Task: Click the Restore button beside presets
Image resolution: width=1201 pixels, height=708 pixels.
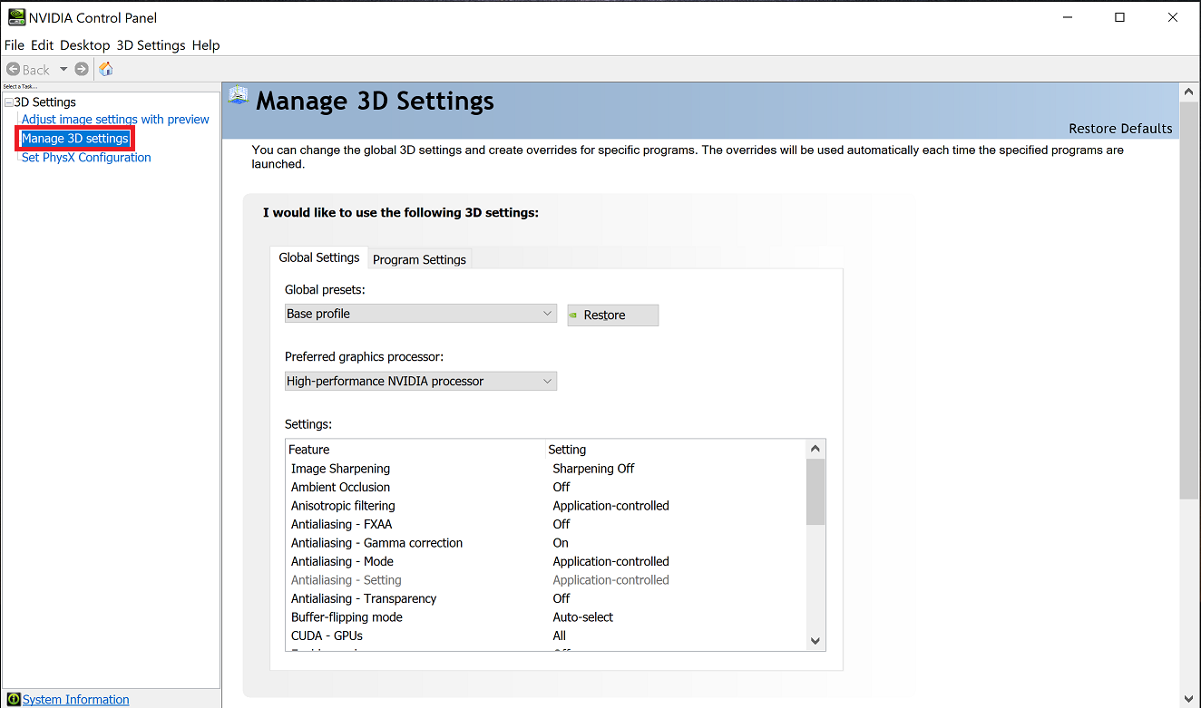Action: click(612, 315)
